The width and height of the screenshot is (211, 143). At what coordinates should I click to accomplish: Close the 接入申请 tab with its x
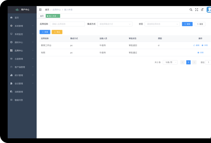point(58,16)
